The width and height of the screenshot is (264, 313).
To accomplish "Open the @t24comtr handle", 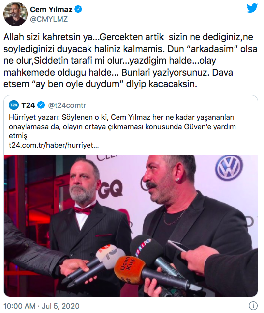I will pyautogui.click(x=67, y=105).
